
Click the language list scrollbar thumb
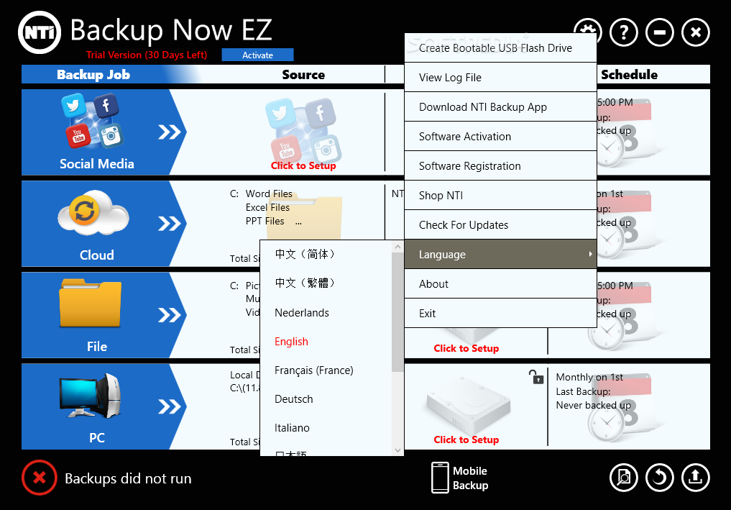(x=397, y=312)
